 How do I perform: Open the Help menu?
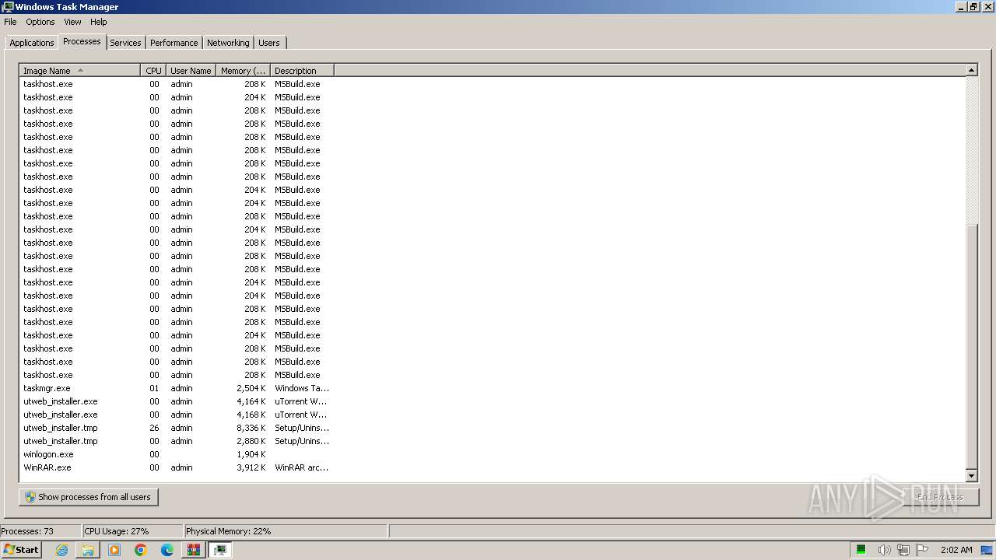[x=99, y=22]
